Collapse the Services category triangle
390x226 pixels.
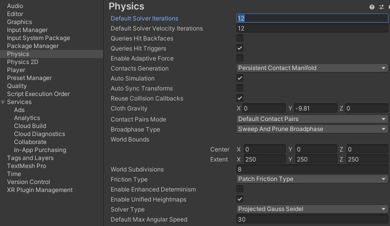[x=3, y=102]
